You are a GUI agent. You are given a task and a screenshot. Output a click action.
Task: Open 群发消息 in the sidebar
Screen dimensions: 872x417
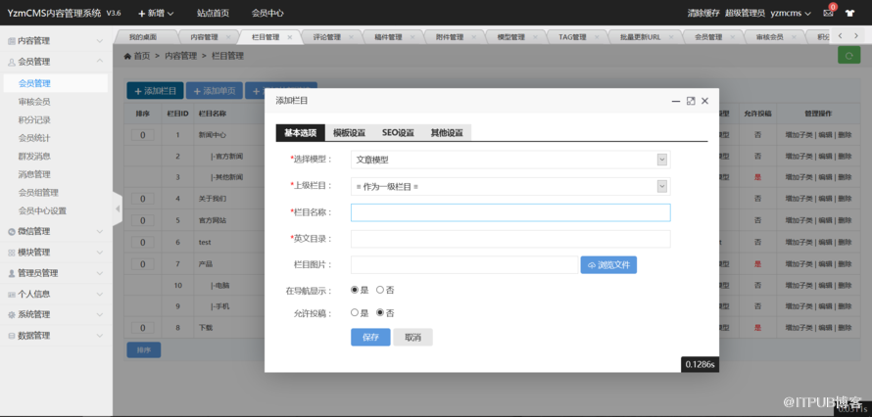coord(34,157)
